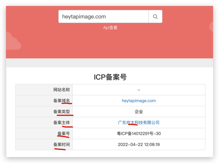Select the 备案类型 row label
This screenshot has width=219, height=163.
(61, 111)
